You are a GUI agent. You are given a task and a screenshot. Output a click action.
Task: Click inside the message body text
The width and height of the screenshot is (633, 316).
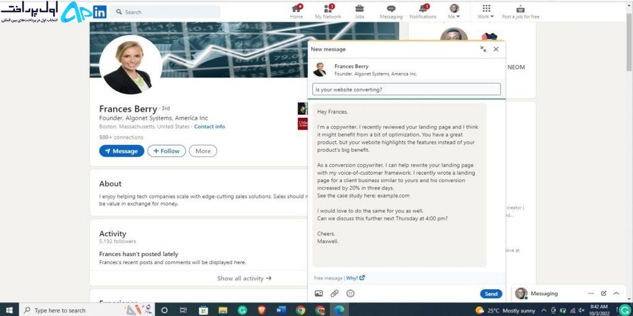(x=399, y=185)
